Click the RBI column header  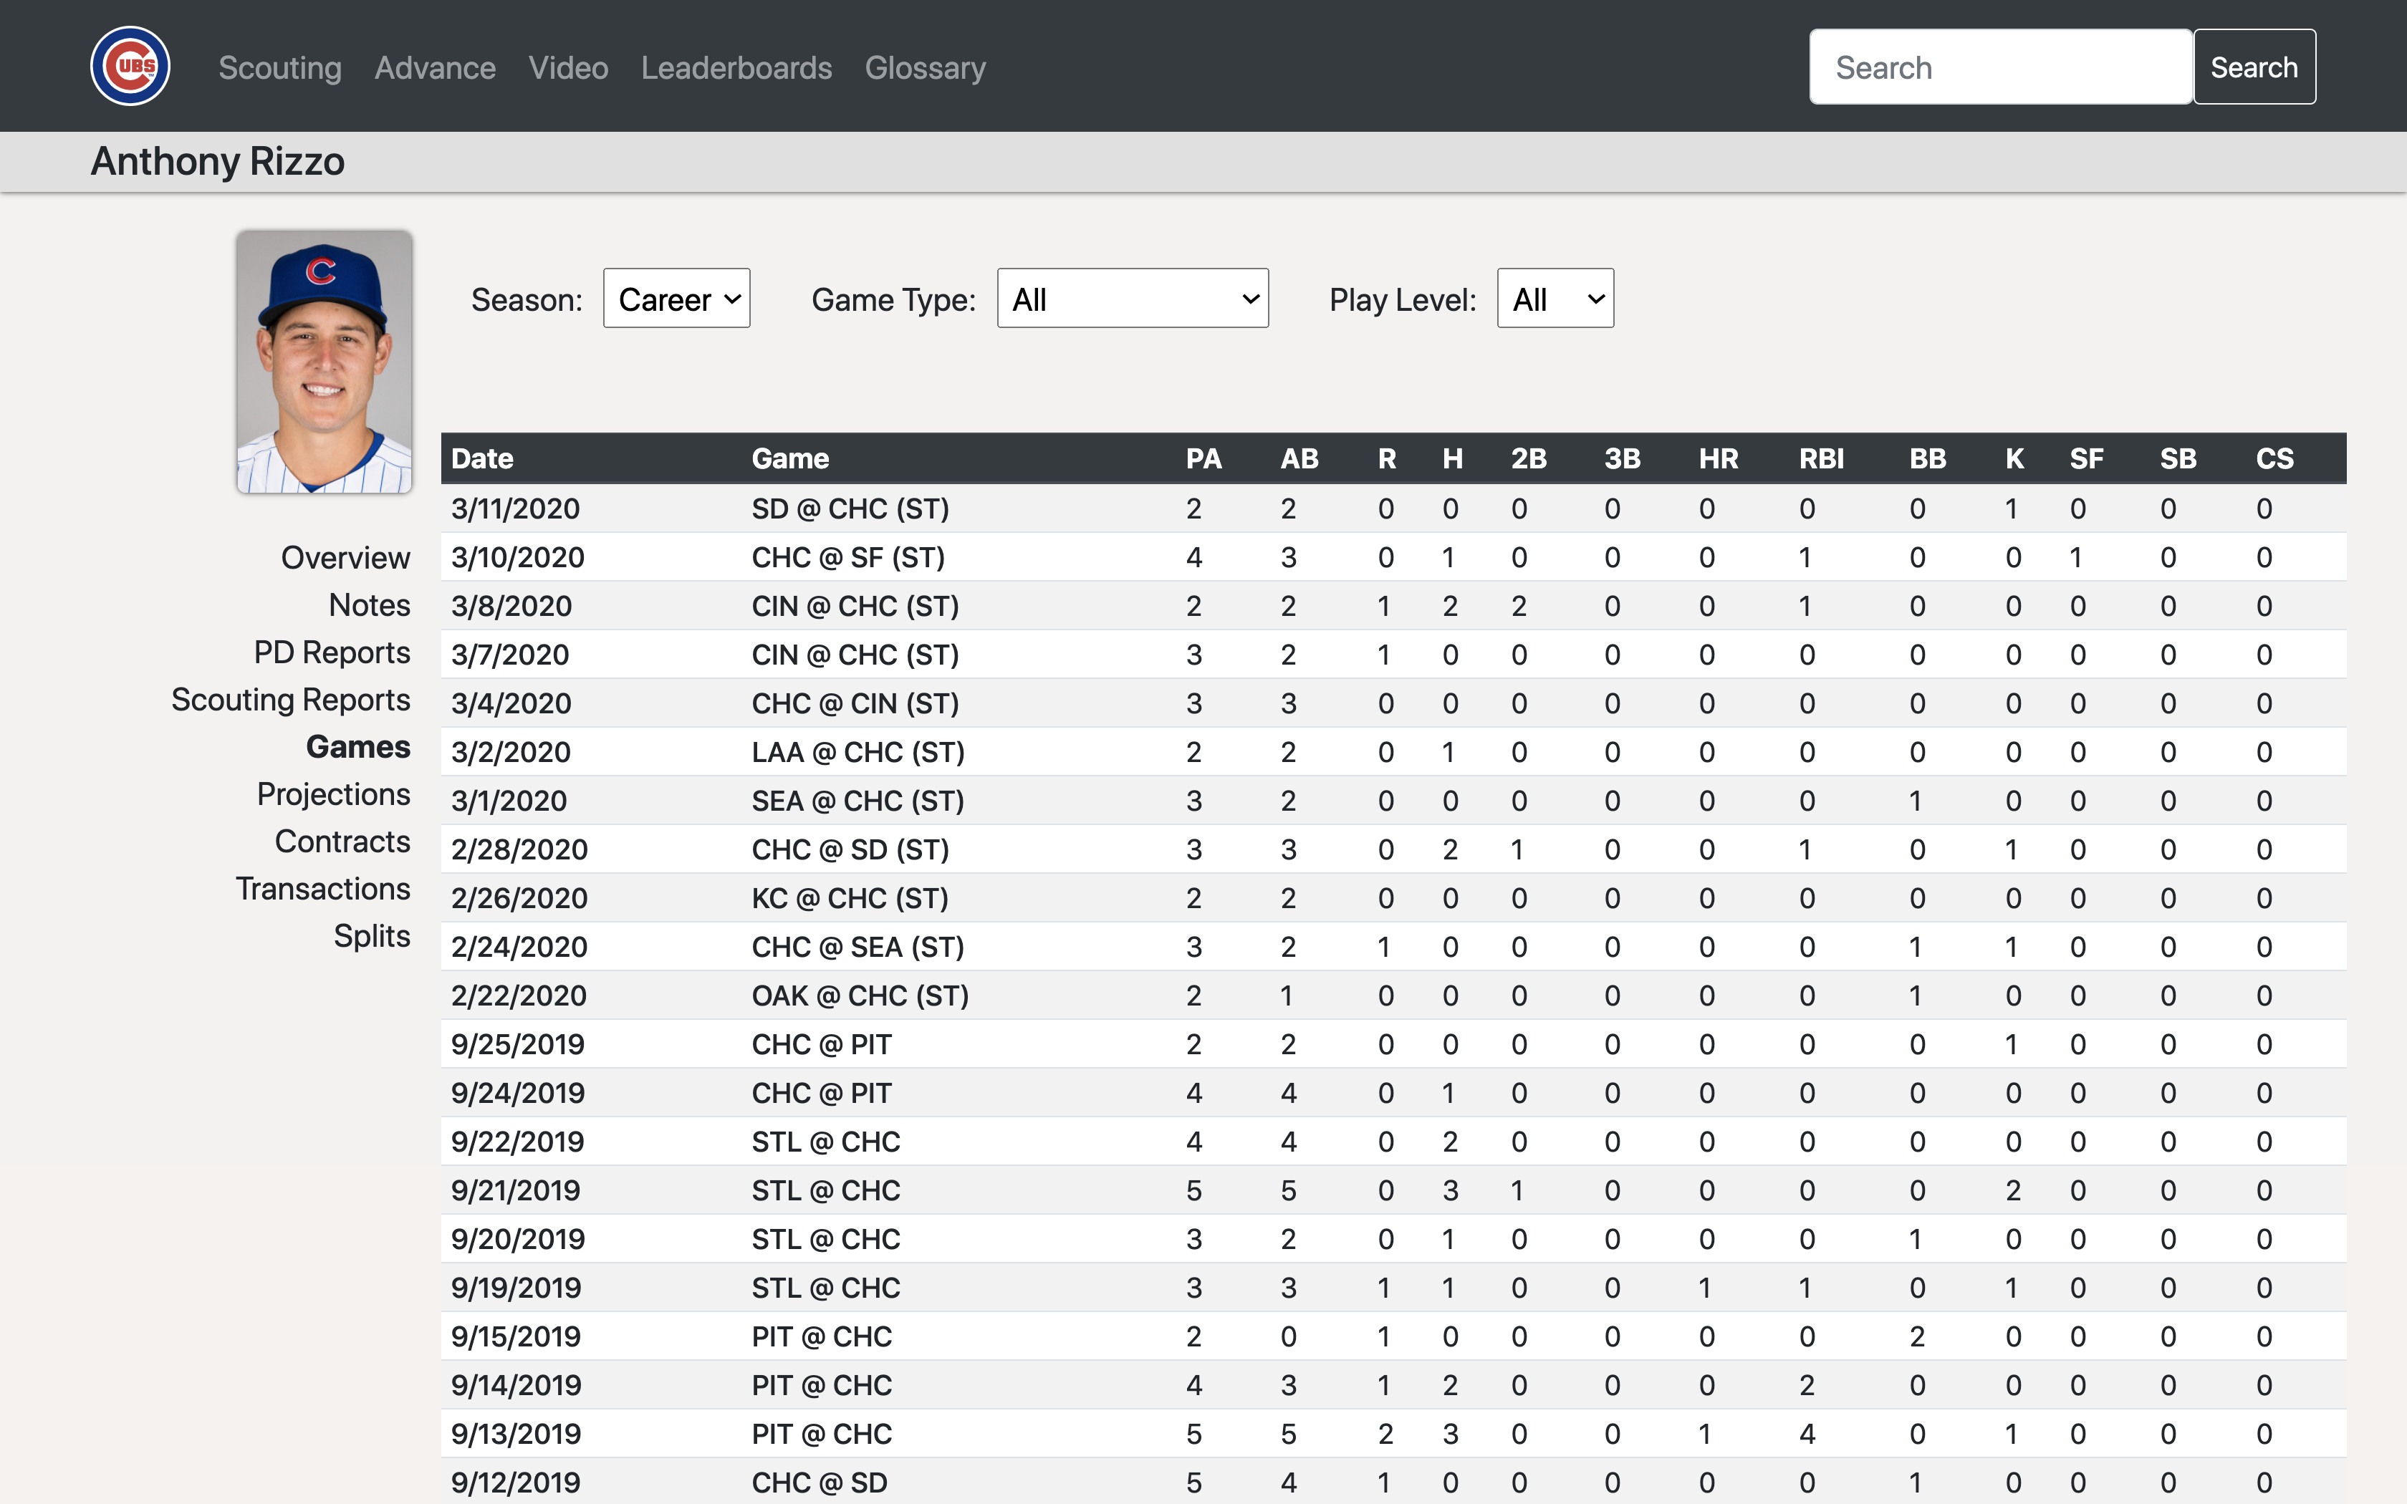click(x=1821, y=458)
